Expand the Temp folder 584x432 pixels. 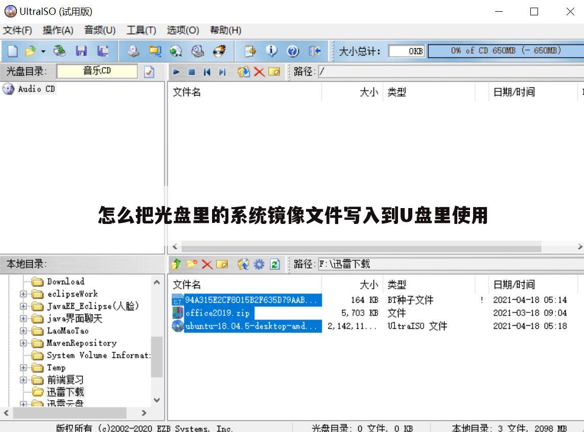click(x=24, y=368)
